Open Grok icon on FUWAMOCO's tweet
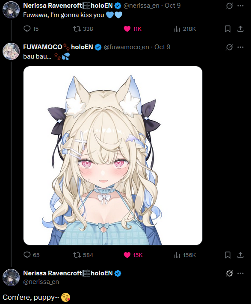Viewport: 251px width, 304px height. 229,47
